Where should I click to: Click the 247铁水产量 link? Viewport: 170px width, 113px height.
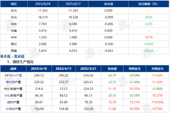[x=13, y=75]
